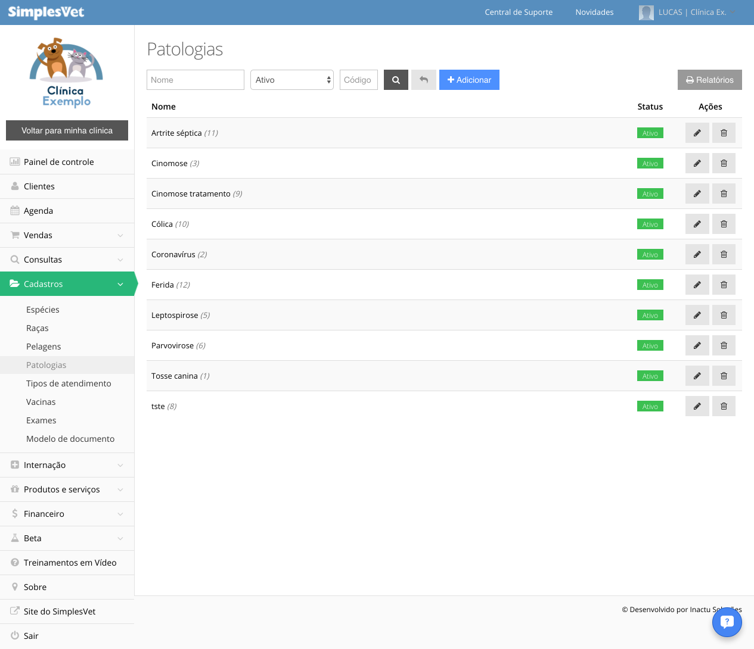
Task: Open the help chat bubble icon
Action: point(727,622)
